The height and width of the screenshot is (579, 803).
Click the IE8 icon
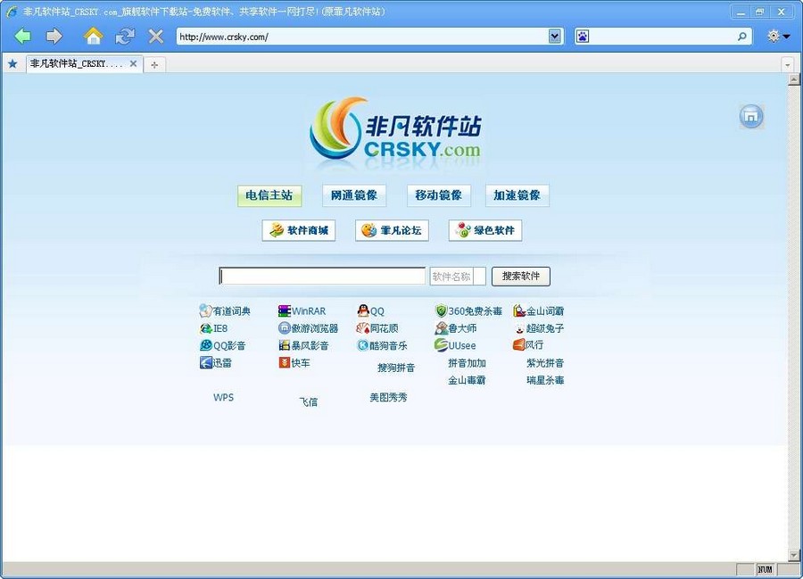[x=206, y=328]
